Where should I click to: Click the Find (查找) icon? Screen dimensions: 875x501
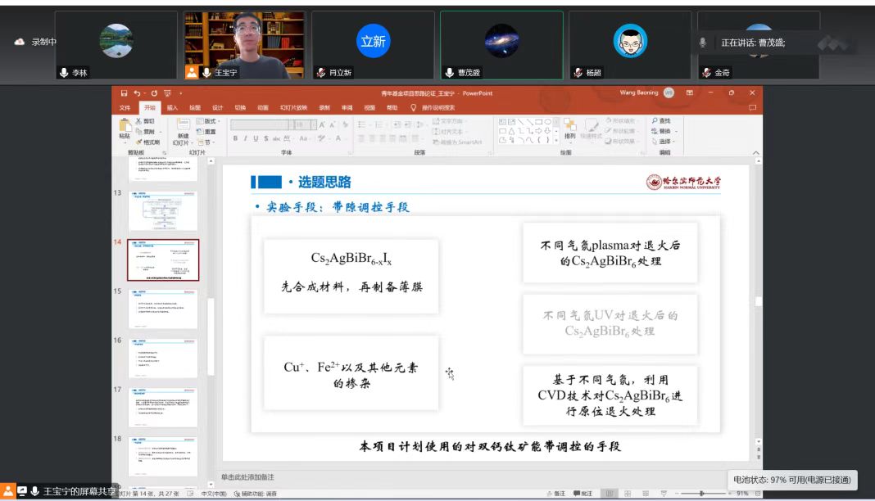coord(660,120)
